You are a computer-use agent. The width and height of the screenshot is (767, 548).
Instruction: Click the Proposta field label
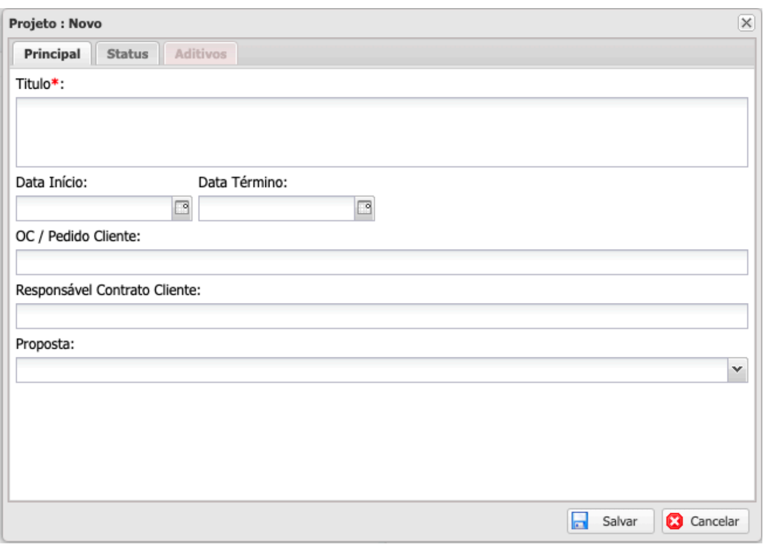[x=45, y=344]
